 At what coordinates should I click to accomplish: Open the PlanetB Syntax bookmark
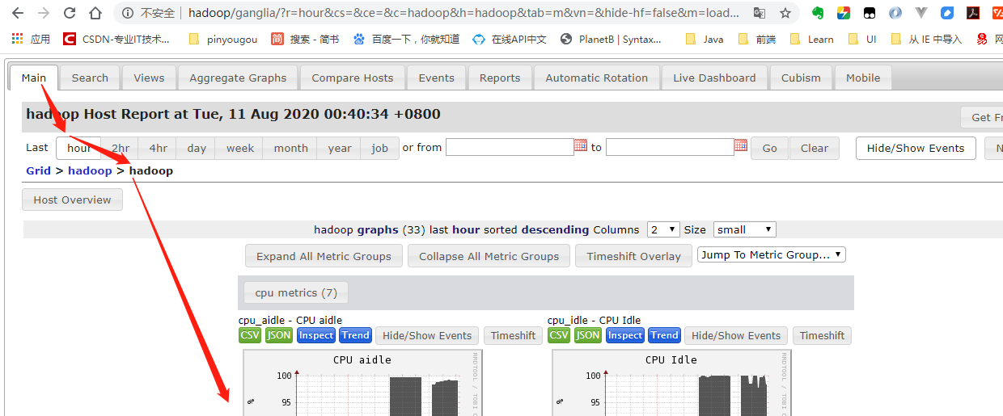(x=611, y=39)
